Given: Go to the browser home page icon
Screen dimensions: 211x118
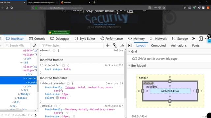Looking at the screenshot, I should pos(12,8).
